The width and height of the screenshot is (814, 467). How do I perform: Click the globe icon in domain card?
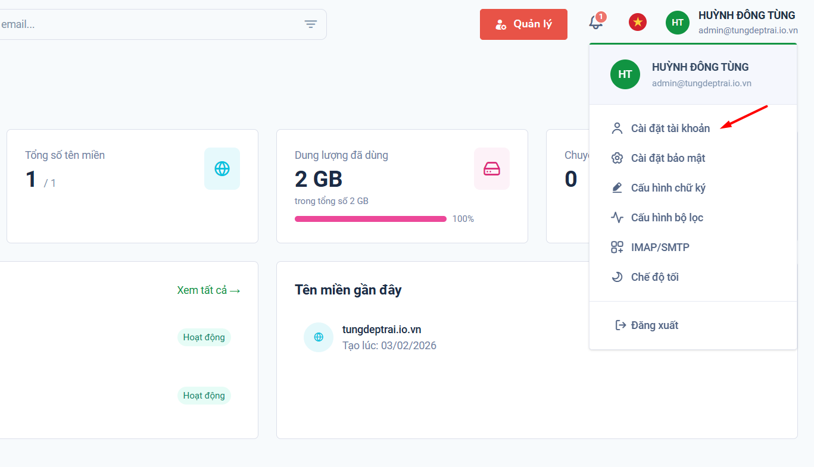pos(222,169)
